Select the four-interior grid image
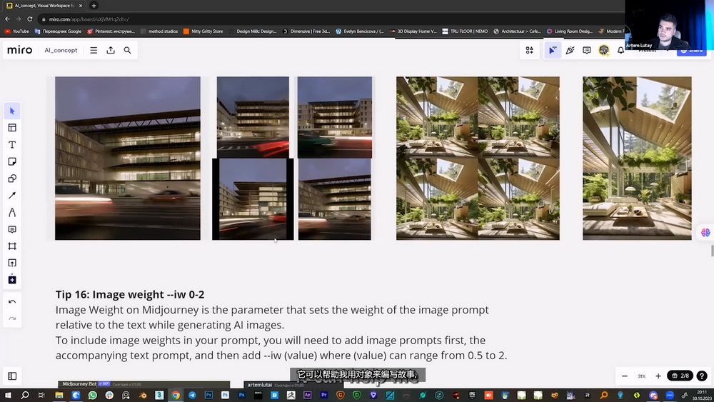Screen dimensions: 714x402 click(x=478, y=158)
